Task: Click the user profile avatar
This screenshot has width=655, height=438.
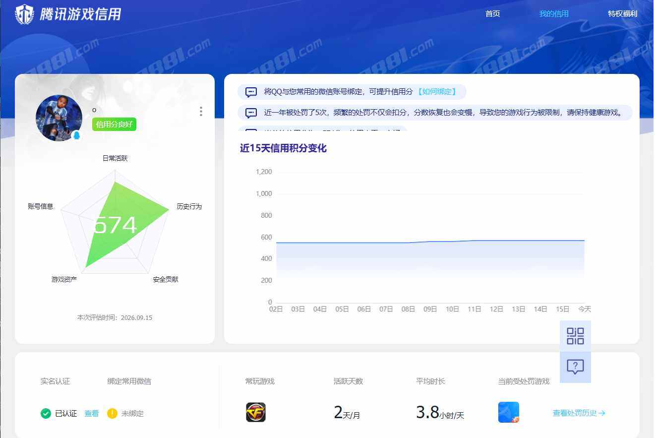Action: (59, 118)
